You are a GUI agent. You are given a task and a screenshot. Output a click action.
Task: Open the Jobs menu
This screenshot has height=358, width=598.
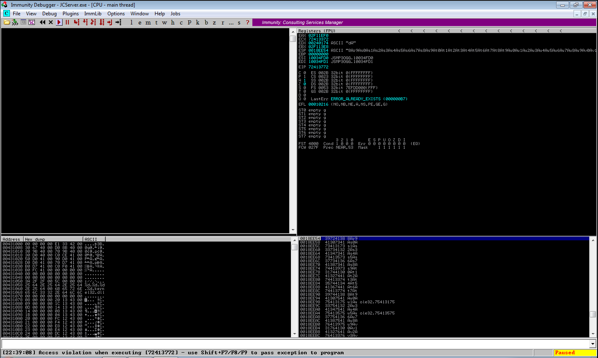pos(175,14)
